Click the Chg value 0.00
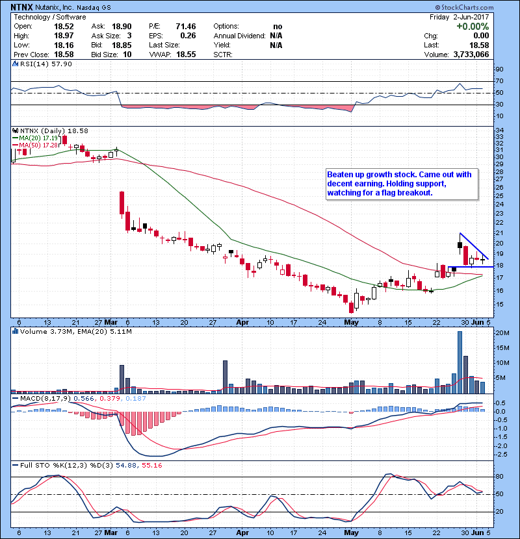520x539 pixels. pyautogui.click(x=481, y=36)
